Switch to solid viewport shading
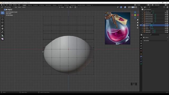This screenshot has width=169, height=95. pos(133,7)
